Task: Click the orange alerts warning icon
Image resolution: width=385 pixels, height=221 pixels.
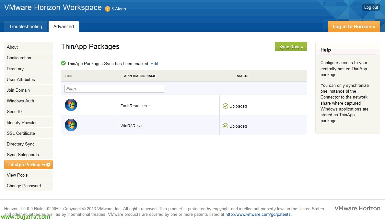Action: (107, 9)
